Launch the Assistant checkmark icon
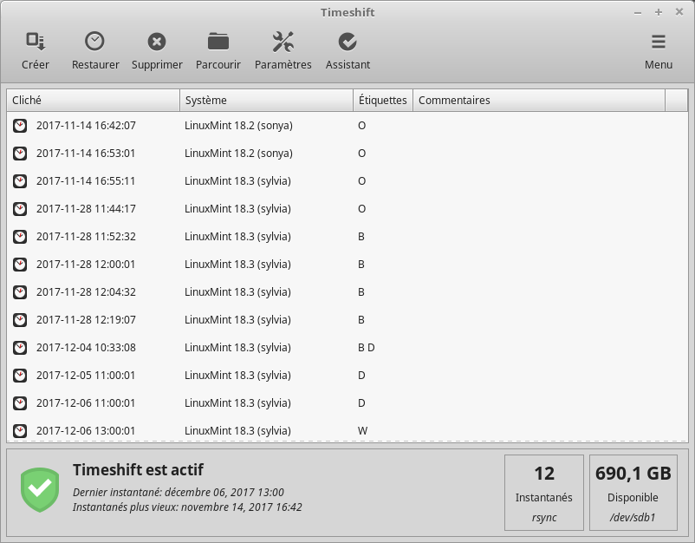The image size is (695, 543). coord(347,42)
